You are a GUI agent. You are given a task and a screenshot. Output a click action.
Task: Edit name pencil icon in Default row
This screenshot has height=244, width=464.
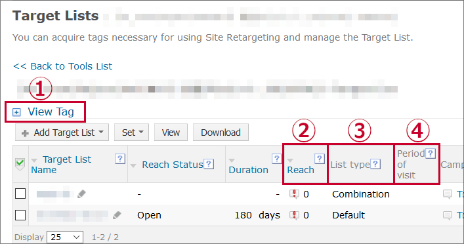(x=117, y=215)
